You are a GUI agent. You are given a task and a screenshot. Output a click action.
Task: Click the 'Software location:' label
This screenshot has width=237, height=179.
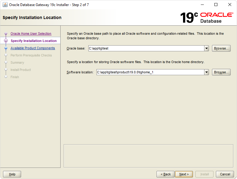click(x=80, y=72)
